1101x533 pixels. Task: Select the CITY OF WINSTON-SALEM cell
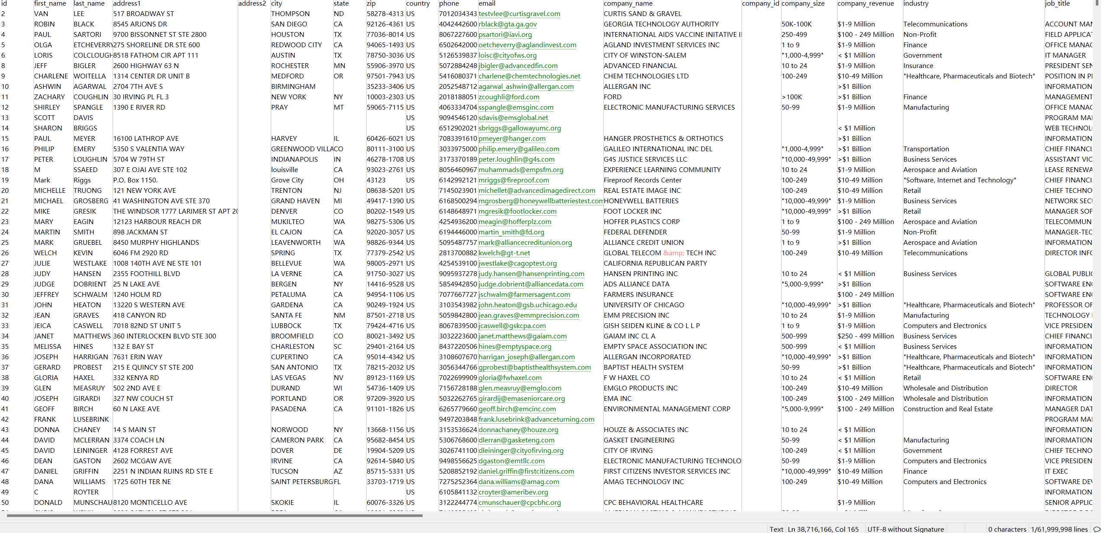(x=645, y=55)
